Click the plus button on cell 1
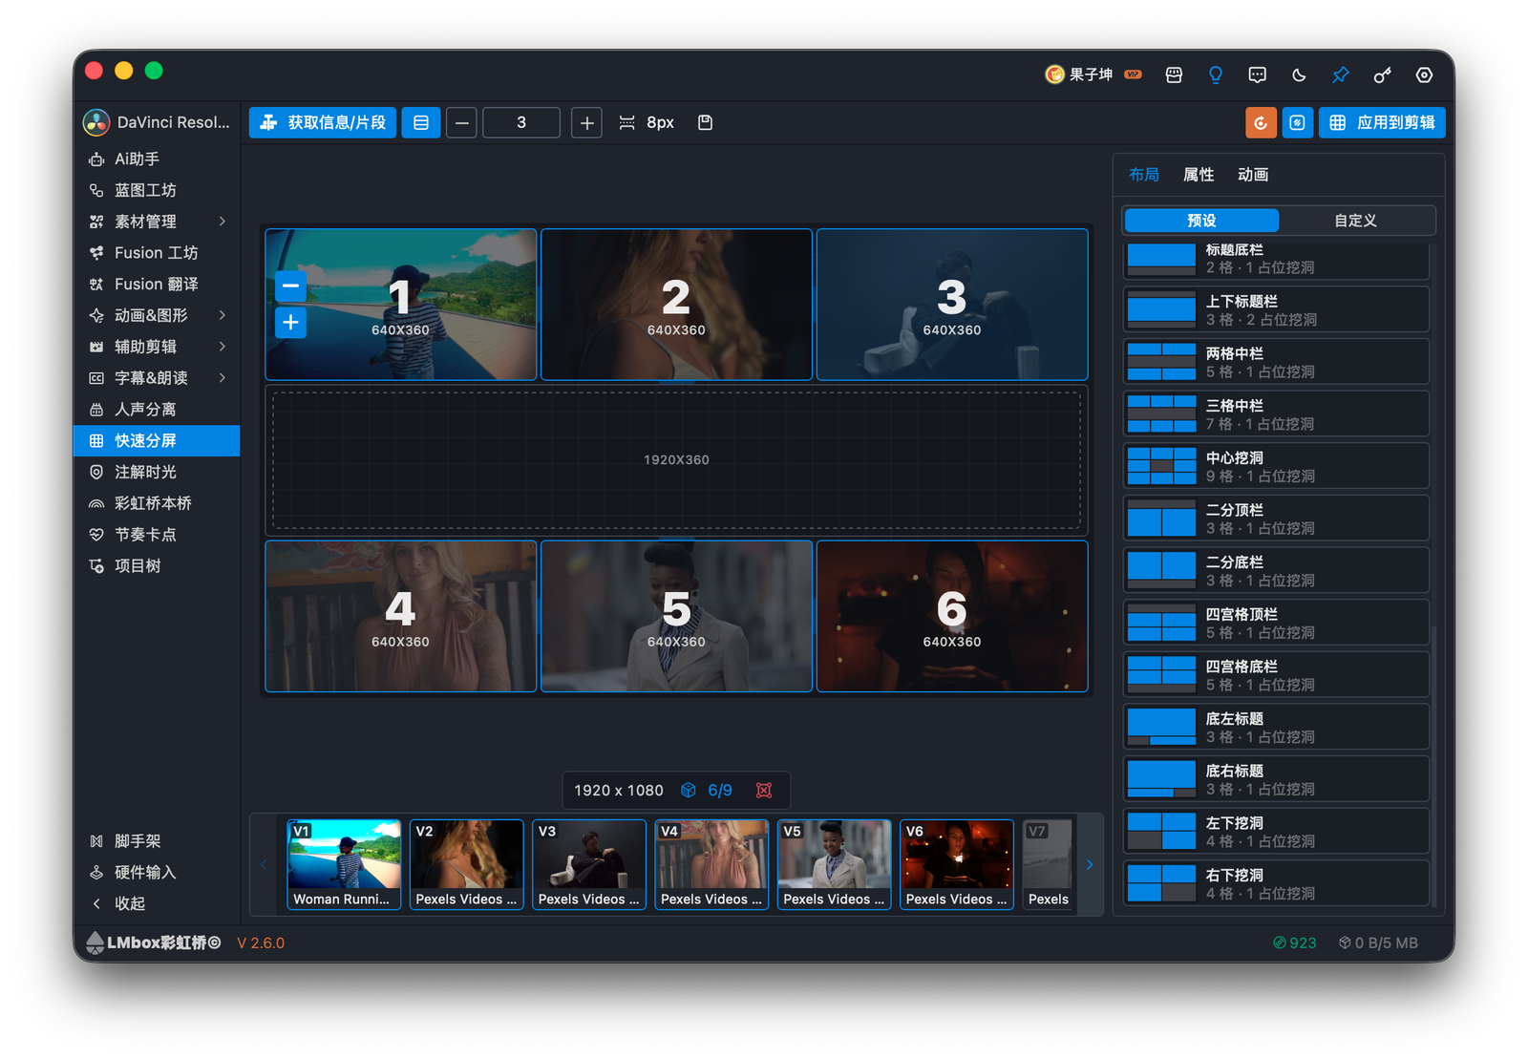 pyautogui.click(x=290, y=323)
